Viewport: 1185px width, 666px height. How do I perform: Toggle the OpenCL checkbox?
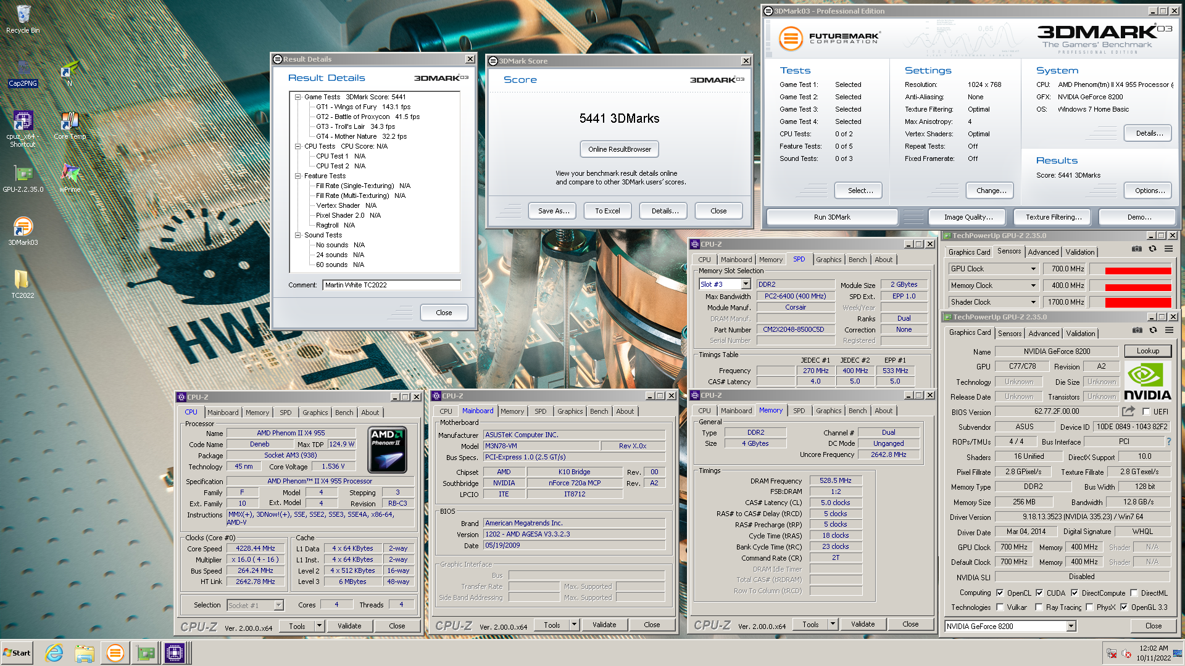1000,593
